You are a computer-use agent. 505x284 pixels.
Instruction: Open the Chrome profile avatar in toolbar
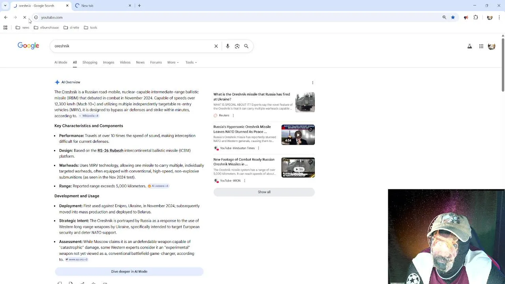[x=490, y=17]
